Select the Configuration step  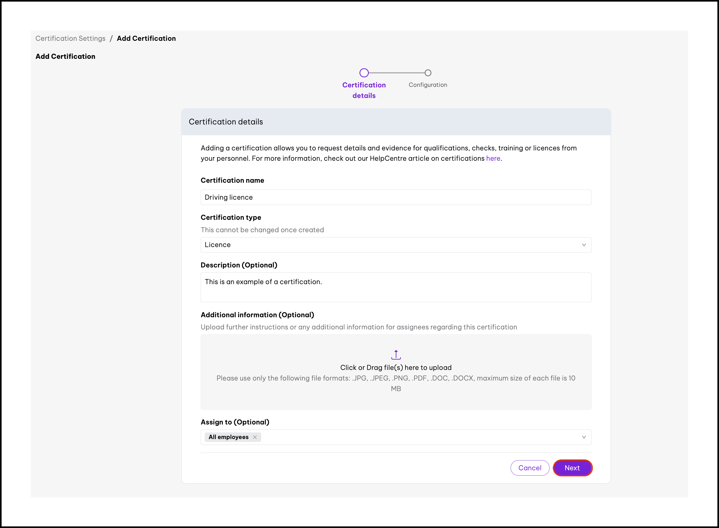pyautogui.click(x=428, y=85)
